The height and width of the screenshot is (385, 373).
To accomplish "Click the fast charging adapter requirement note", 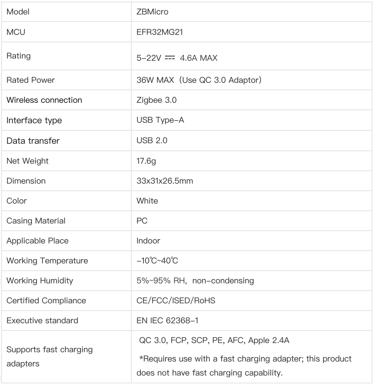I will 244,366.
